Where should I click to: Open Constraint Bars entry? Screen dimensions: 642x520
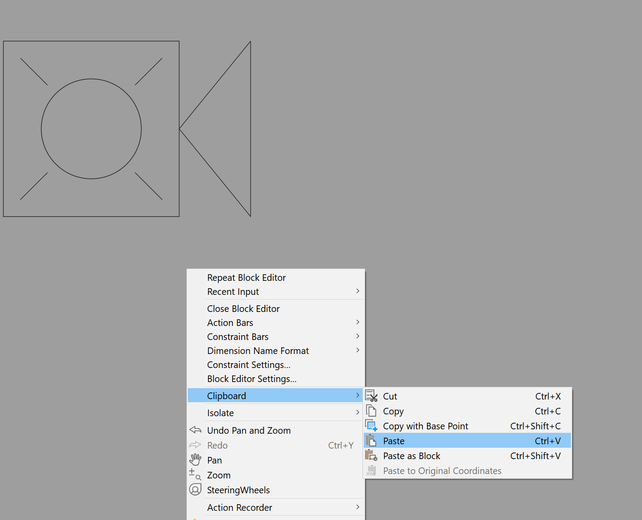276,337
